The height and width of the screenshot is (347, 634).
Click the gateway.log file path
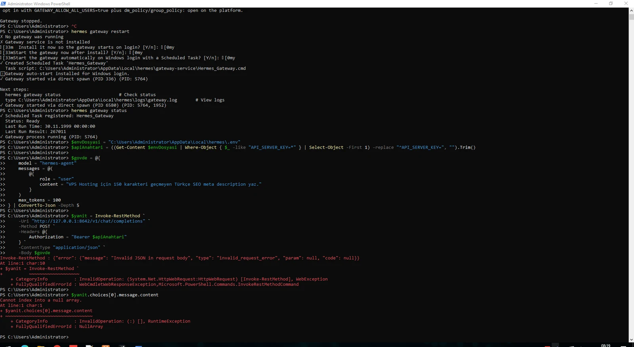pos(98,100)
